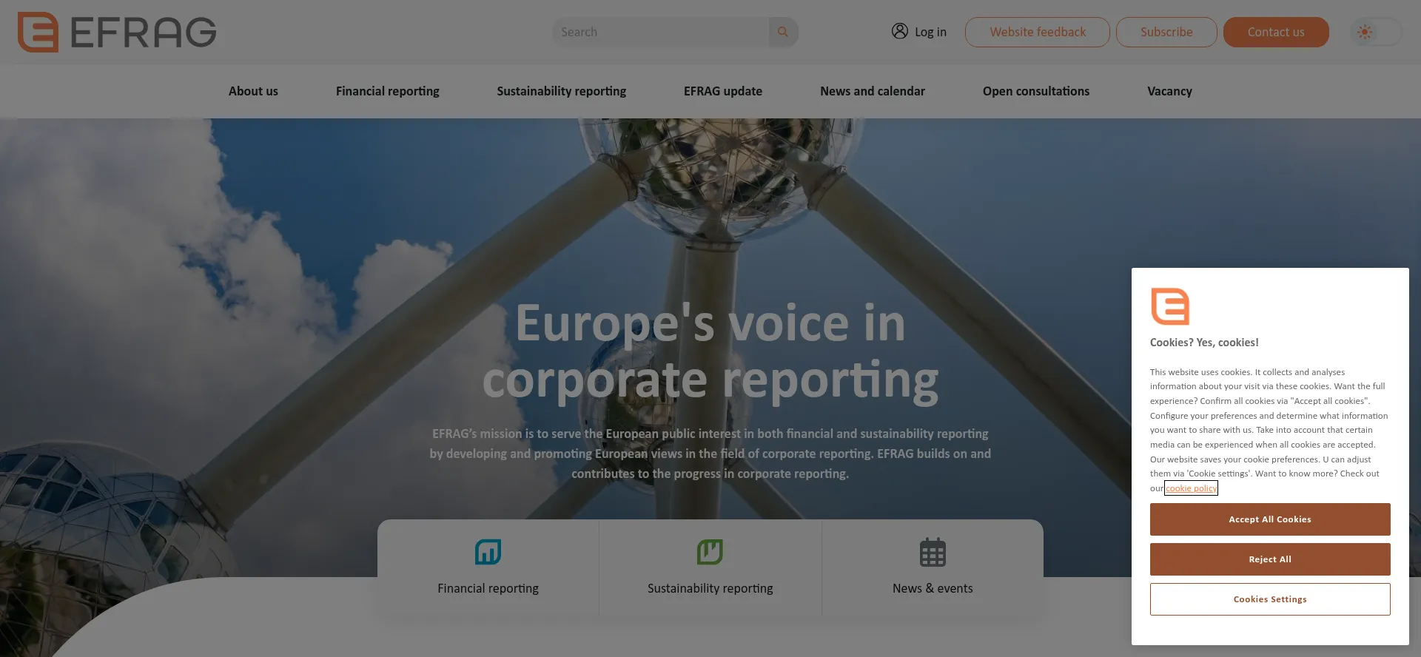Open the EFRAG update menu

(723, 91)
